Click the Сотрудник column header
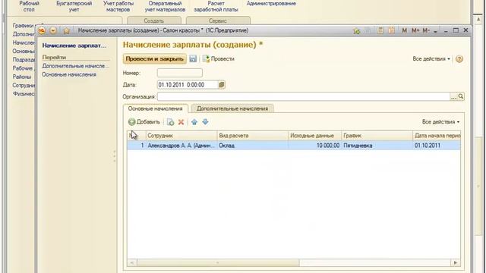 181,136
